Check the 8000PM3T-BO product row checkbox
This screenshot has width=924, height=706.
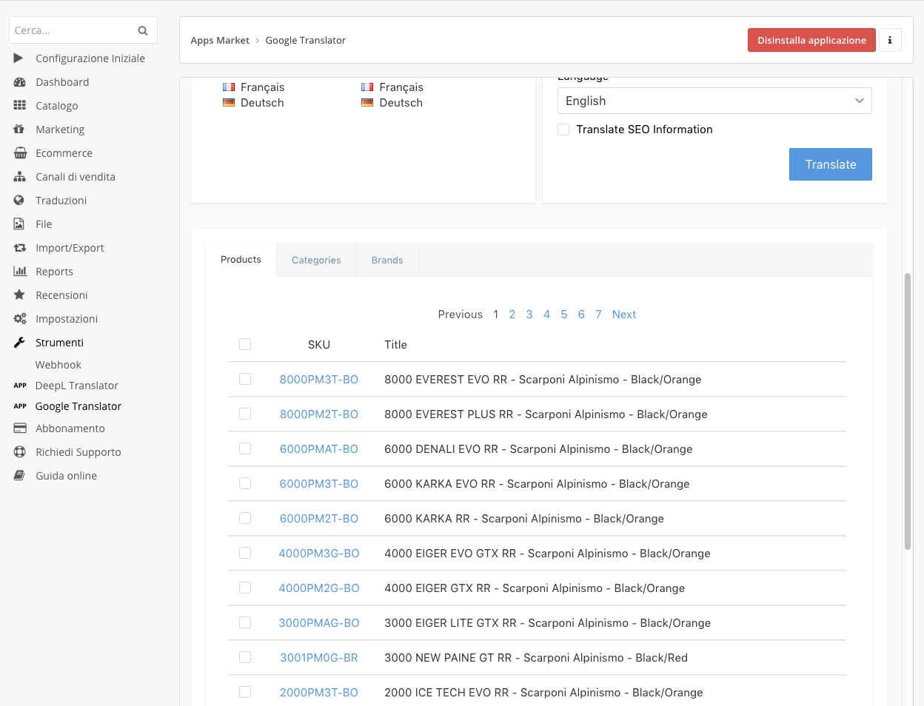(245, 379)
